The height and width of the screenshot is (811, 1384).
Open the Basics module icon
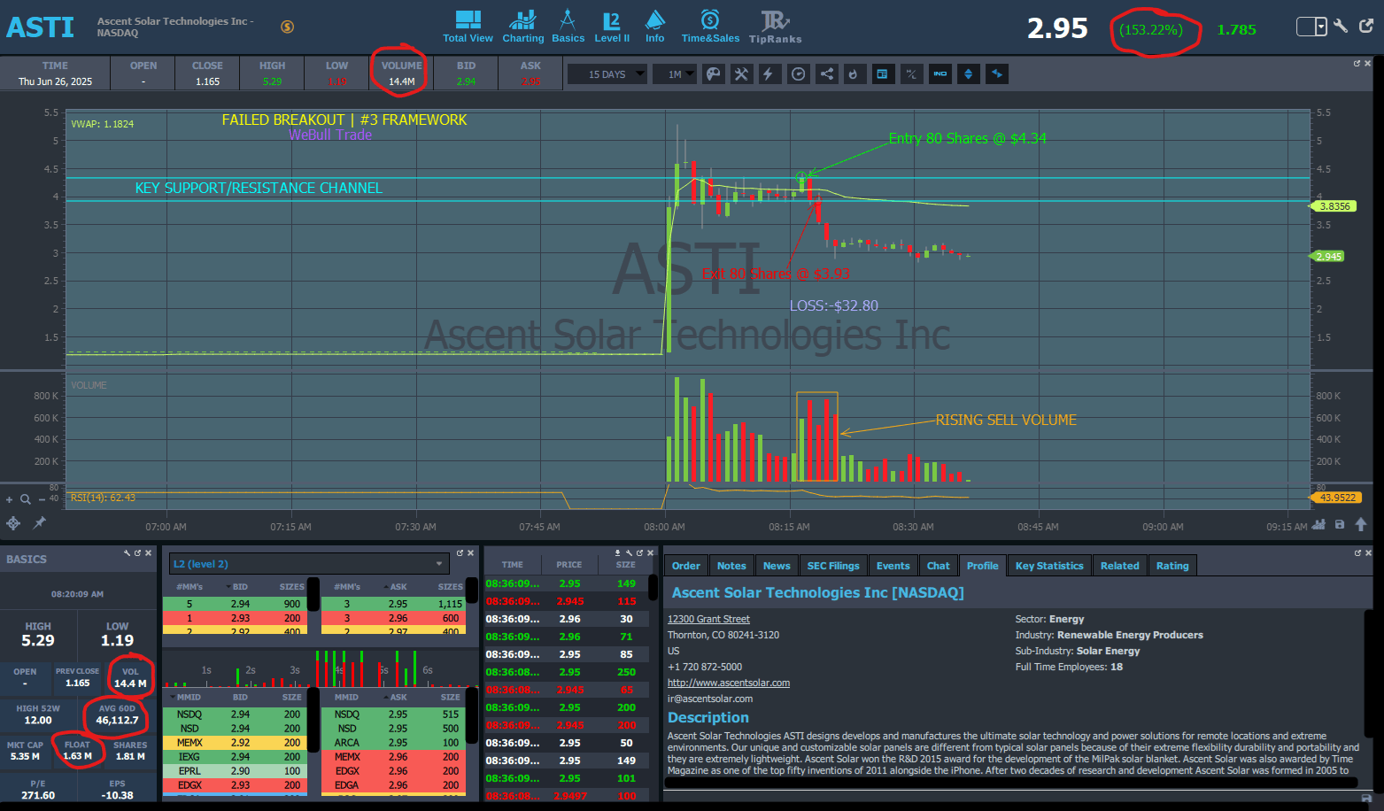(568, 27)
